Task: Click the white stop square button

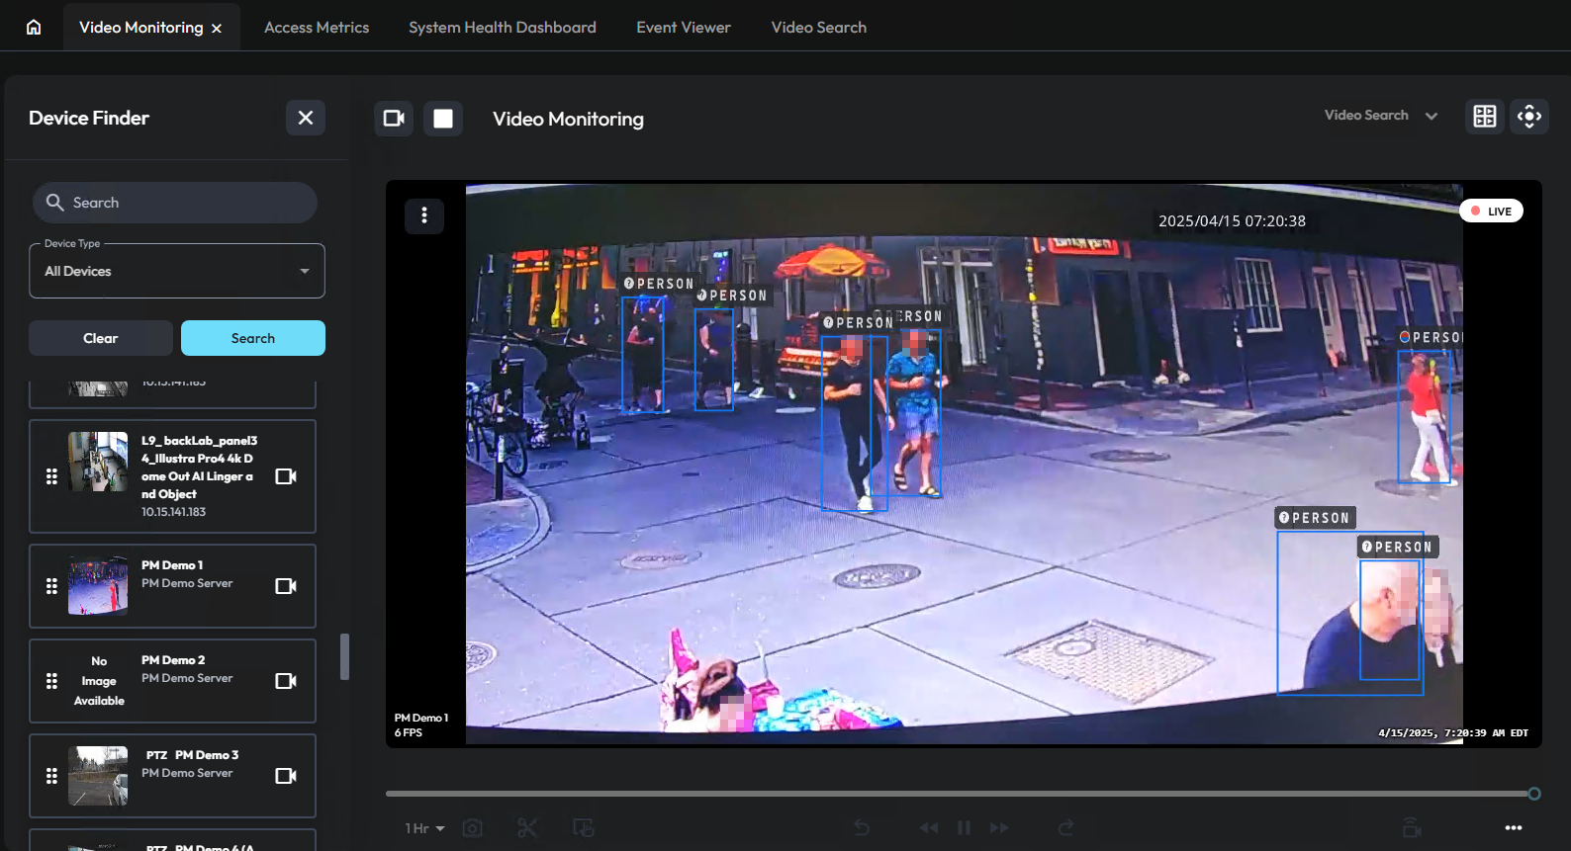Action: pyautogui.click(x=443, y=119)
